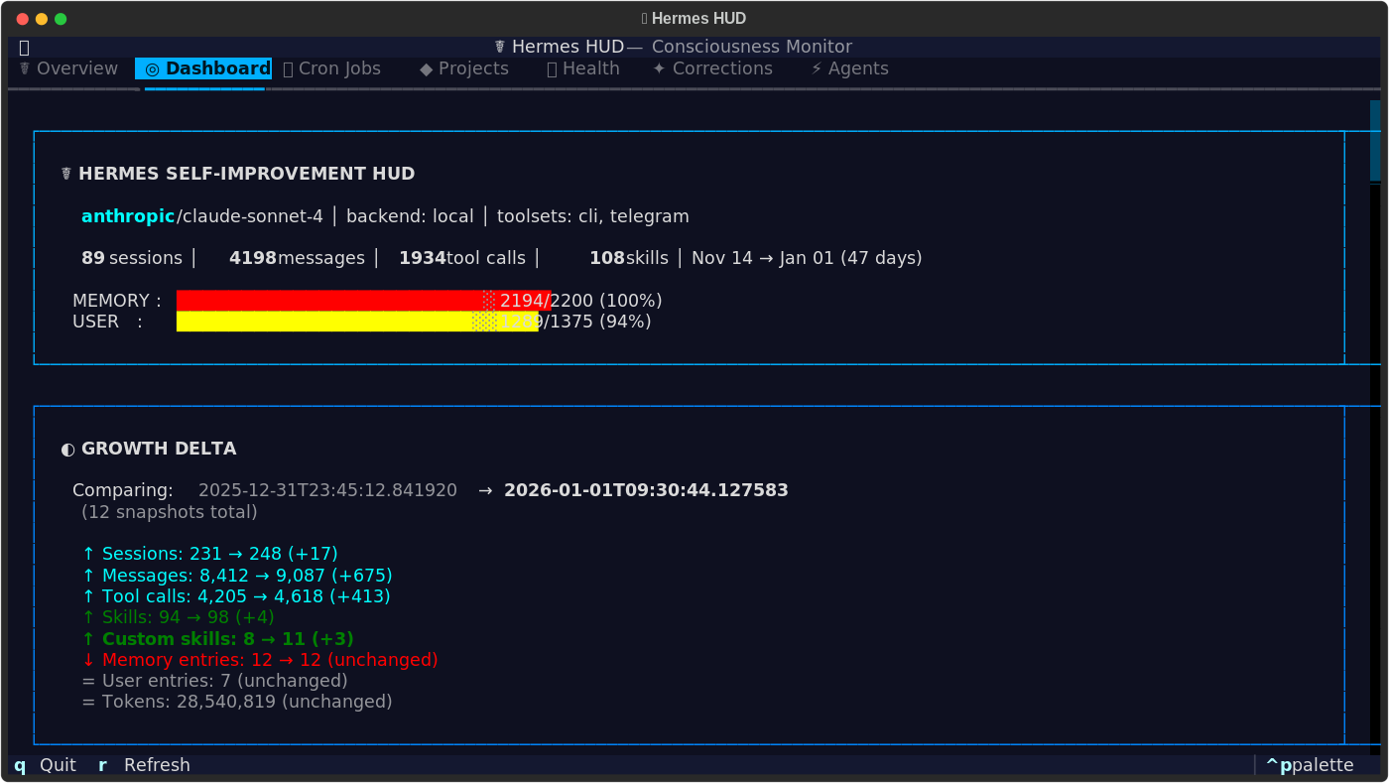Image resolution: width=1389 pixels, height=783 pixels.
Task: Click the half-circle icon beside GROWTH DELTA
Action: pyautogui.click(x=67, y=449)
